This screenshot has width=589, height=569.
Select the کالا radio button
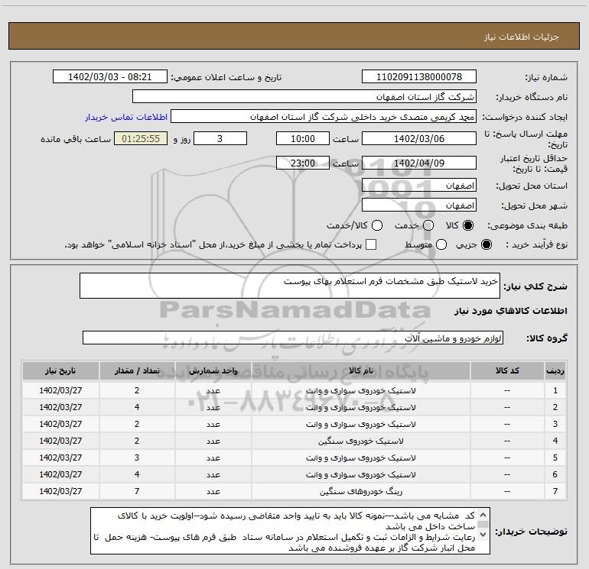(468, 225)
